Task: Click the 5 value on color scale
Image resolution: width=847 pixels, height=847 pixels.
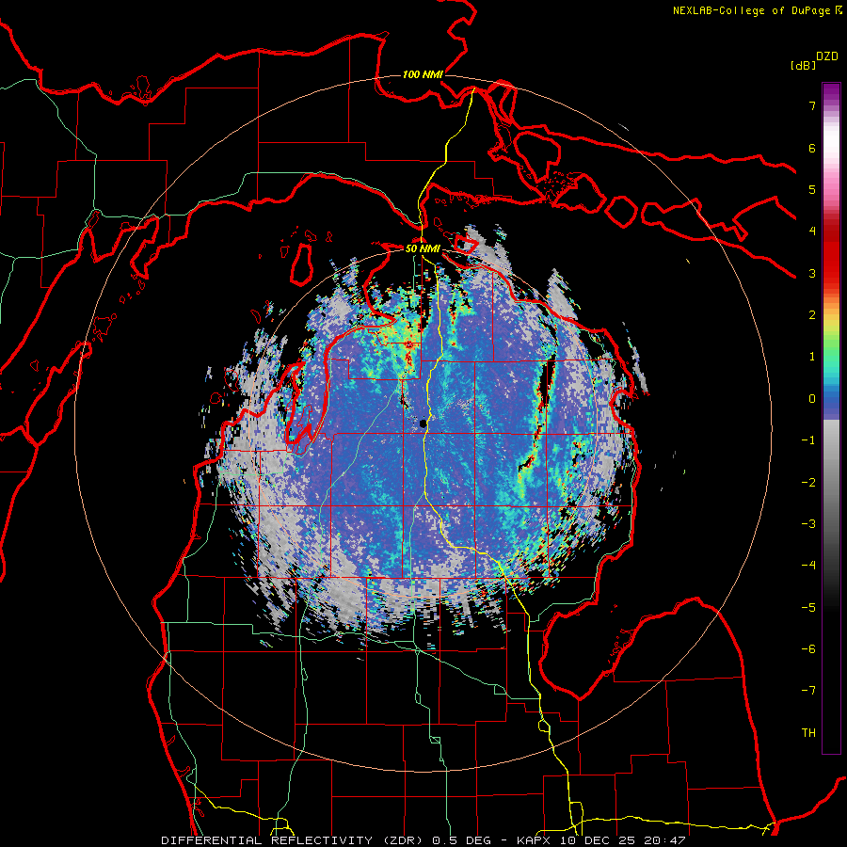Action: [x=812, y=189]
